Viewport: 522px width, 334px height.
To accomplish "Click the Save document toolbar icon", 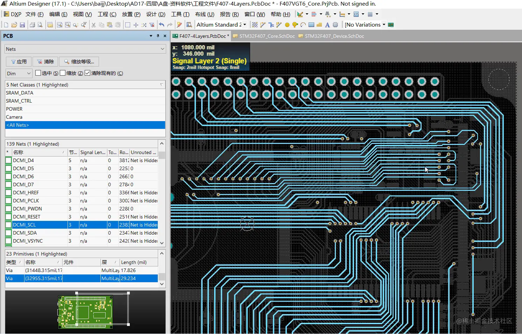I will pos(22,25).
